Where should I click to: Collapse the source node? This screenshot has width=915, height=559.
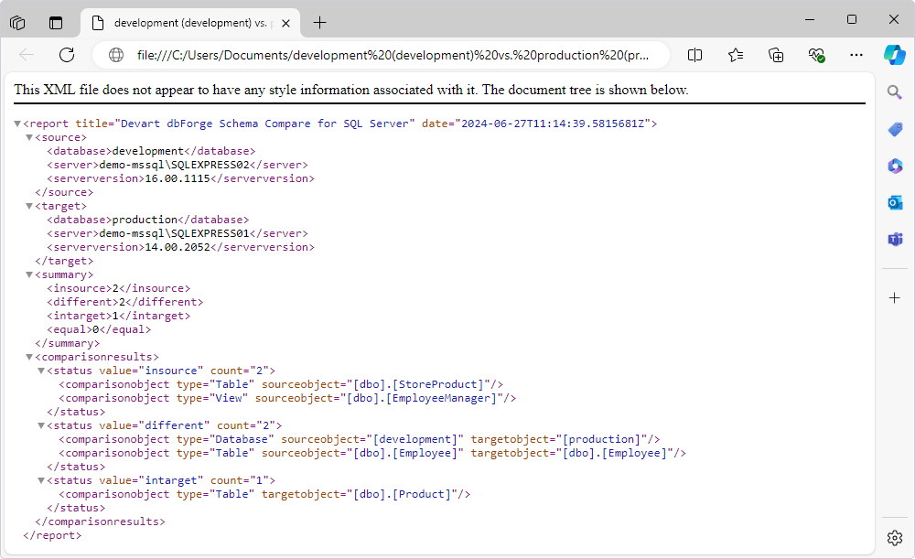pyautogui.click(x=29, y=138)
